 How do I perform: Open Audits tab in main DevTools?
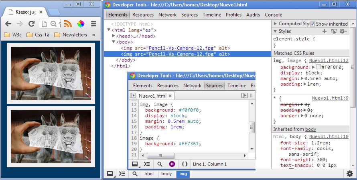pos(253,15)
